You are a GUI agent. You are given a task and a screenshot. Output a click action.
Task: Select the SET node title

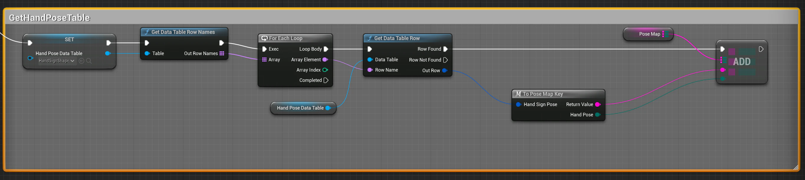tap(69, 39)
